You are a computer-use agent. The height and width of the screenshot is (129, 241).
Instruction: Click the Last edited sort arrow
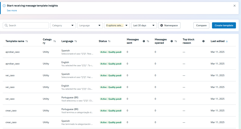click(227, 41)
